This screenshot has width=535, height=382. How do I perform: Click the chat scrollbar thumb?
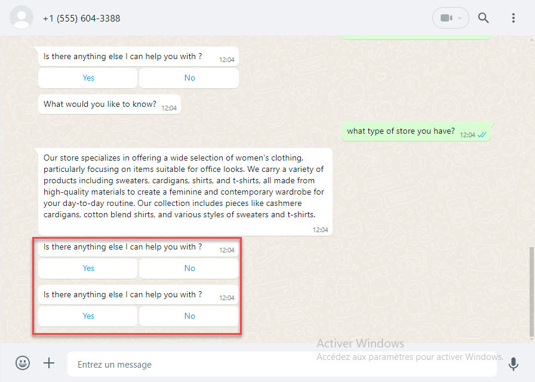(531, 292)
